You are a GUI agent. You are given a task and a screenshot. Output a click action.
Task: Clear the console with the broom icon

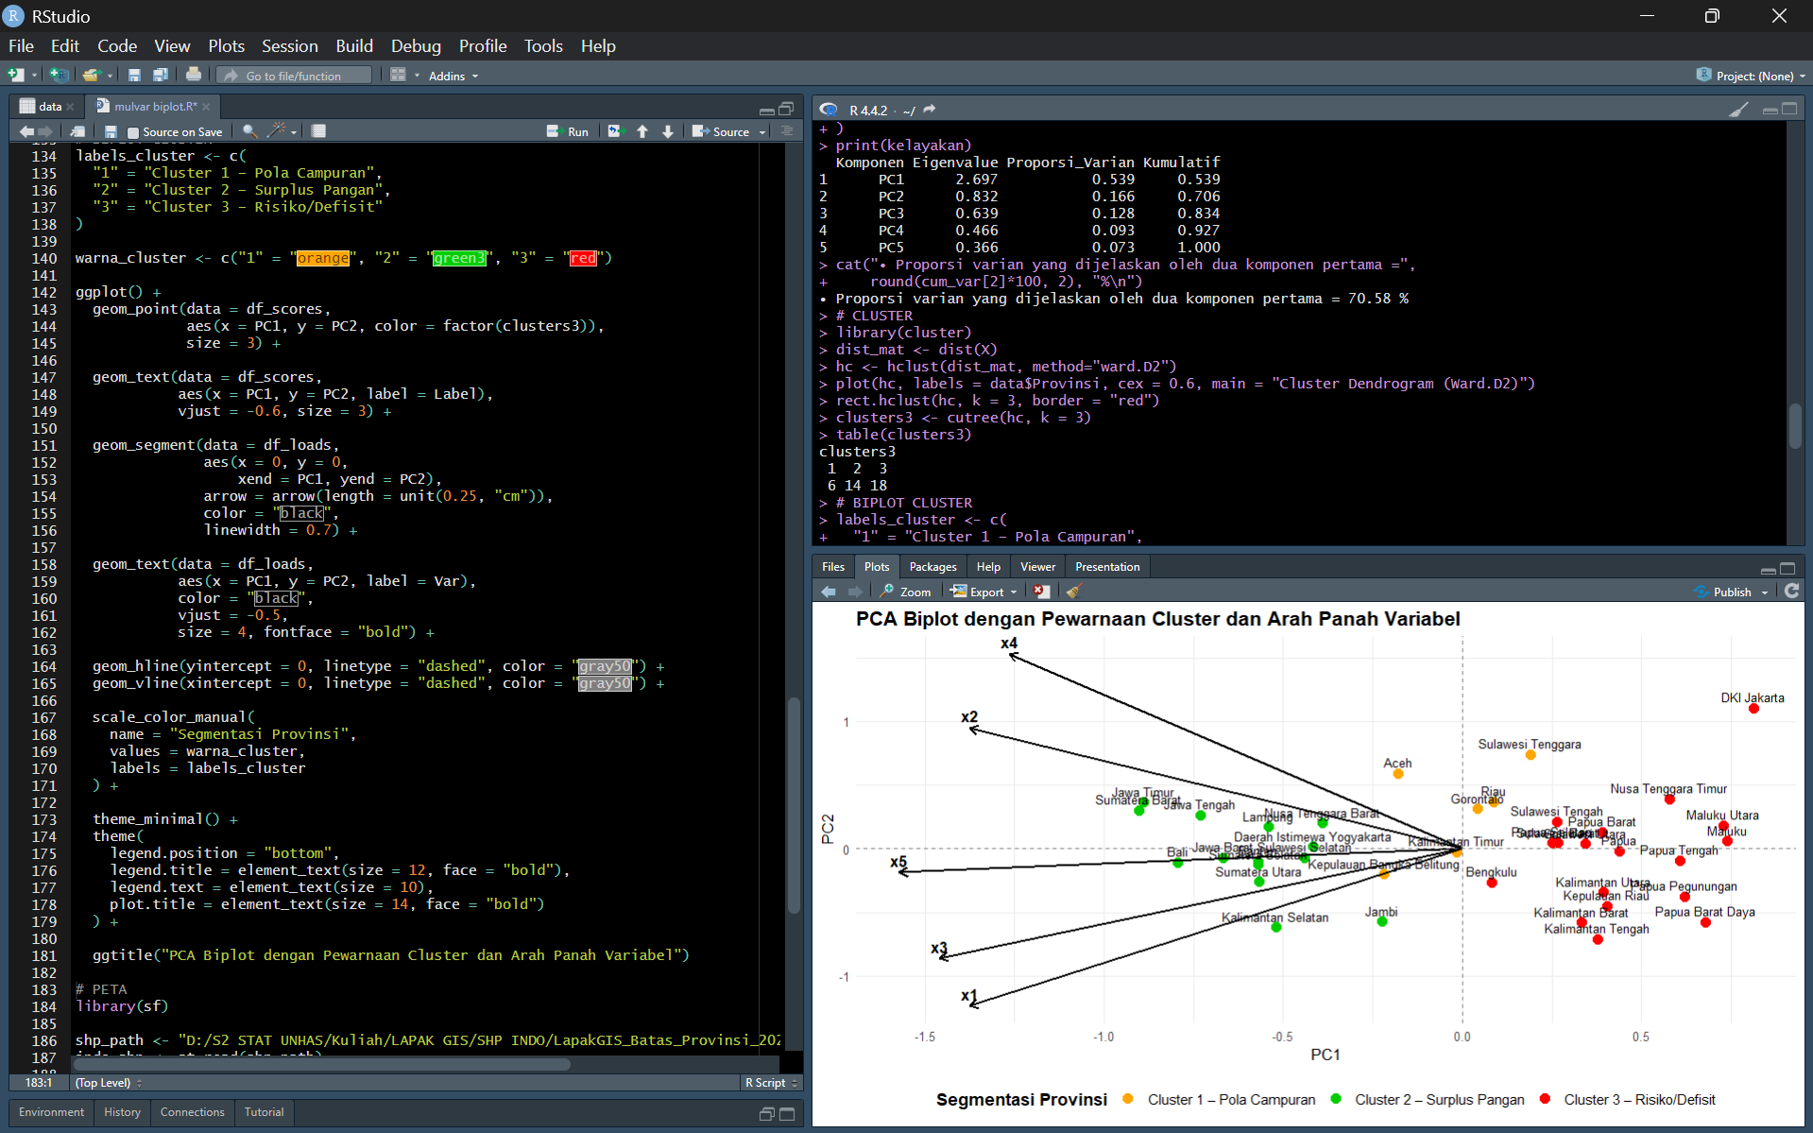coord(1738,110)
